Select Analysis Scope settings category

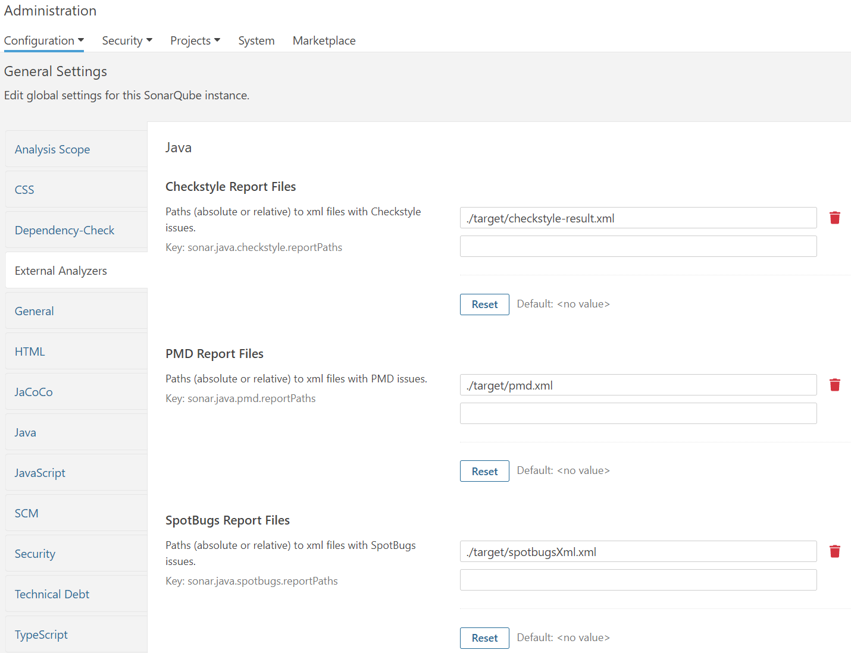click(77, 149)
